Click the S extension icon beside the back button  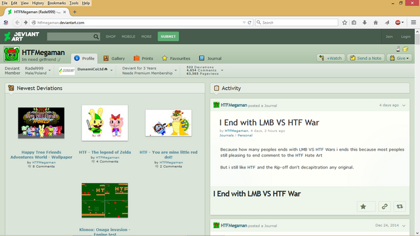6,23
